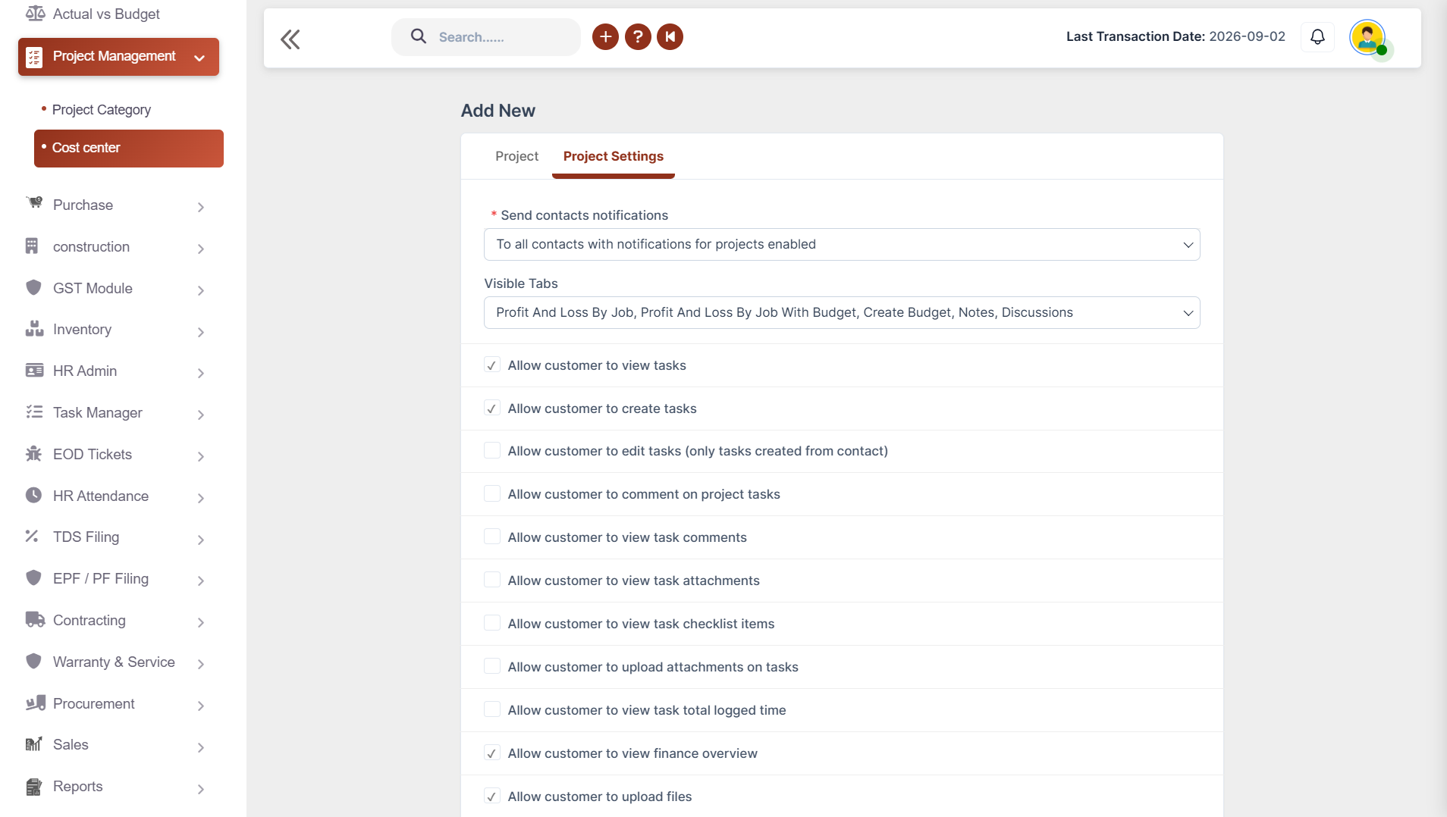The height and width of the screenshot is (817, 1447).
Task: Open user profile avatar
Action: point(1367,37)
